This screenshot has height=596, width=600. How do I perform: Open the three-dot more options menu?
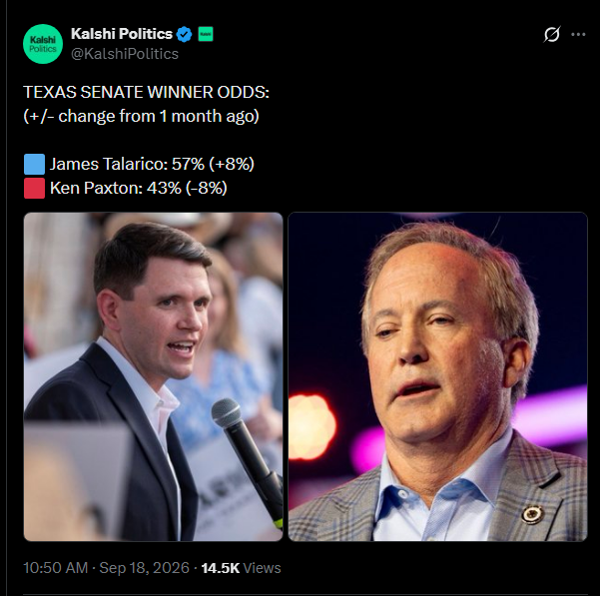(578, 34)
